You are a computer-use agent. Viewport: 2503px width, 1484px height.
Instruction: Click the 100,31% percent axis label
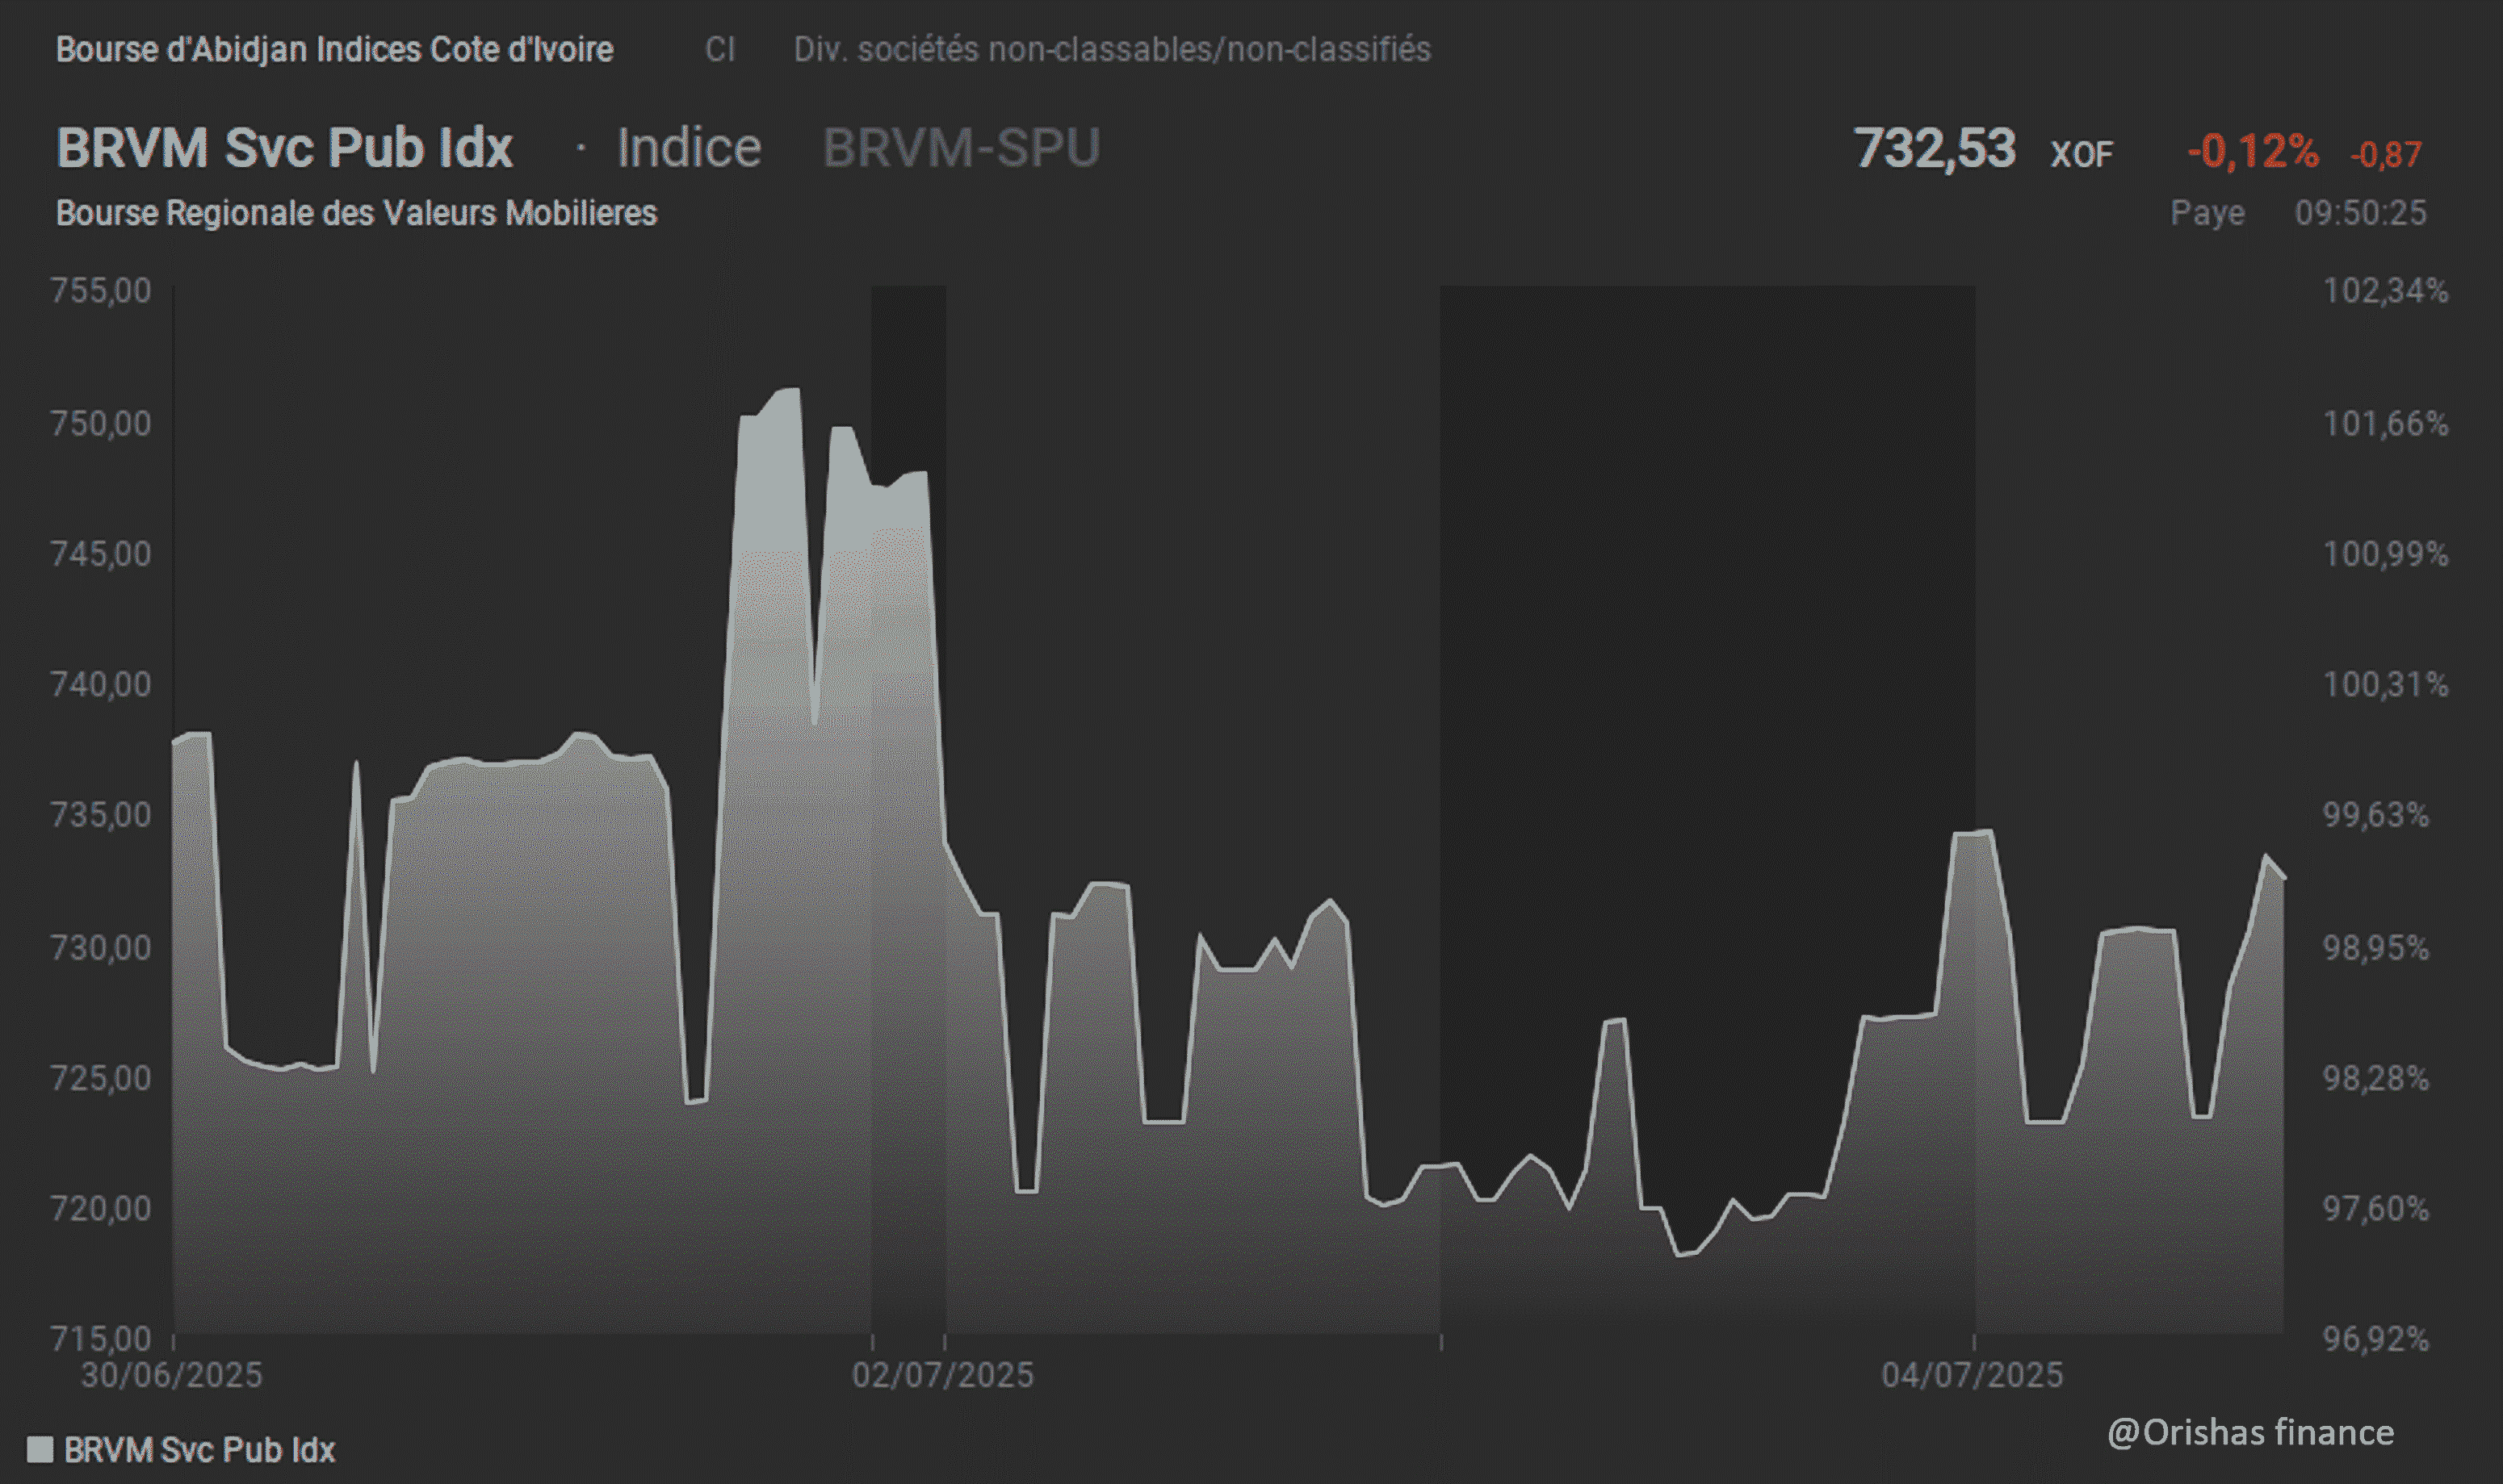[2386, 684]
